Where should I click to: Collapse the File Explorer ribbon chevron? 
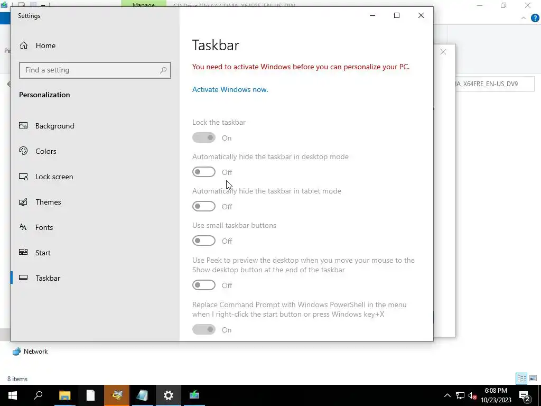point(524,18)
